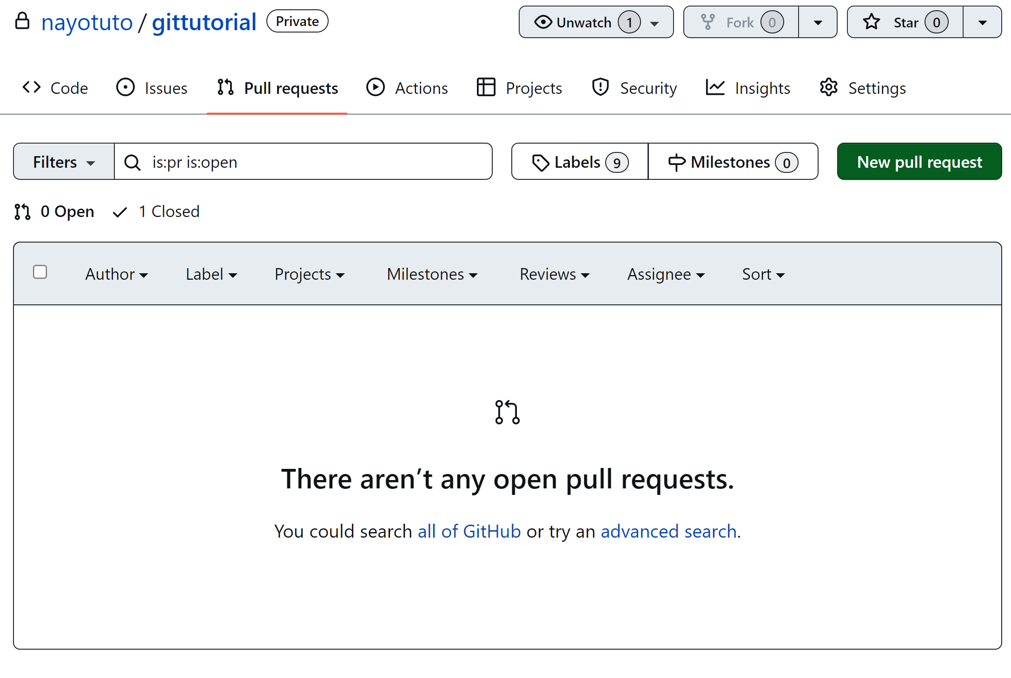Go to the Actions tab
Screen dimensions: 1011x678
click(x=407, y=88)
